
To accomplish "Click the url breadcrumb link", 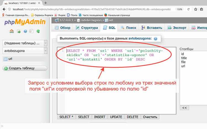I will click(111, 20).
